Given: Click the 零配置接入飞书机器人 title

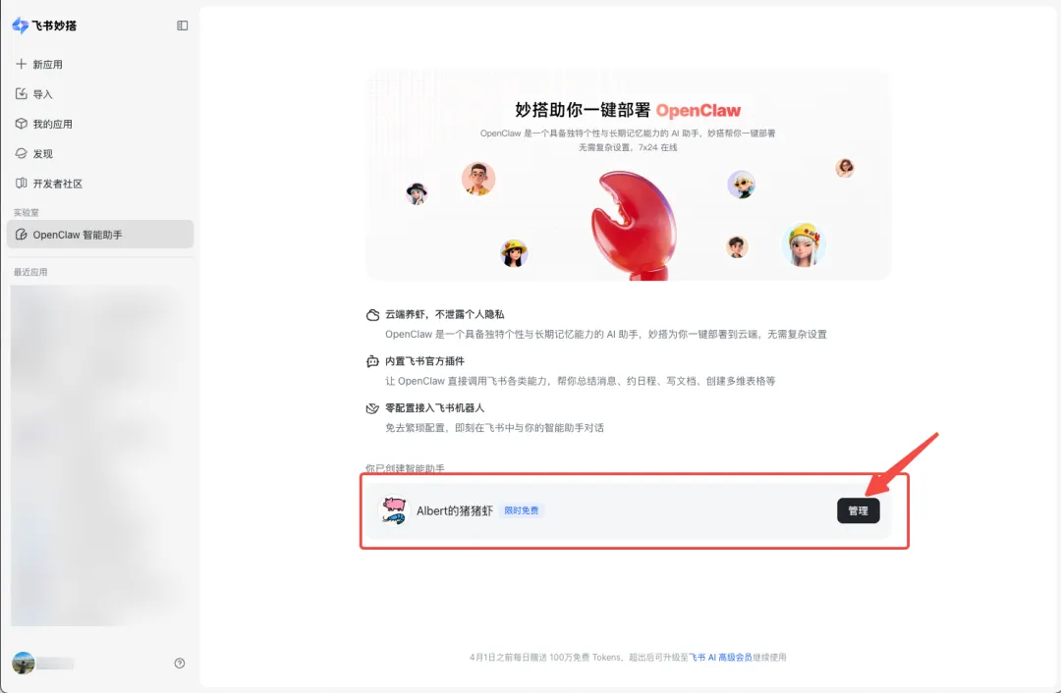Looking at the screenshot, I should 434,407.
